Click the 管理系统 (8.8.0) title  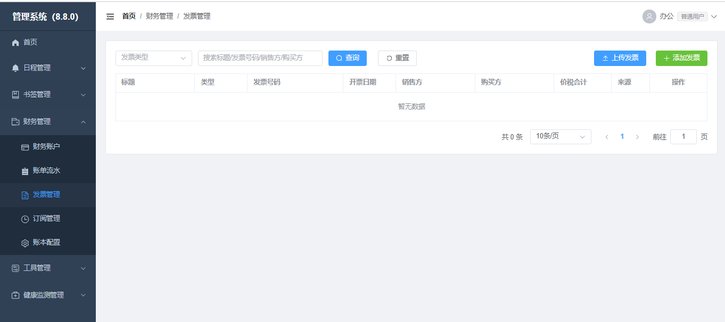point(46,16)
